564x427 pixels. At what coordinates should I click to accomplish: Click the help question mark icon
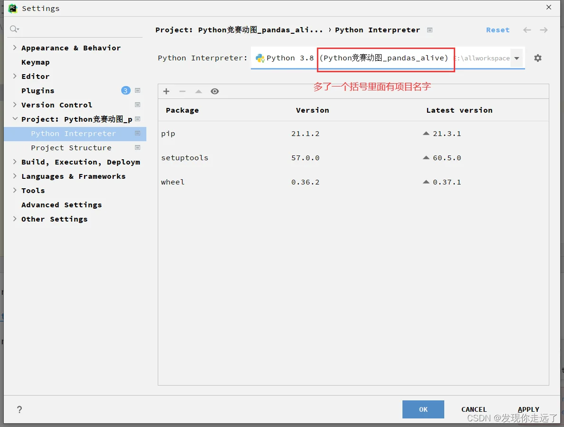(19, 409)
